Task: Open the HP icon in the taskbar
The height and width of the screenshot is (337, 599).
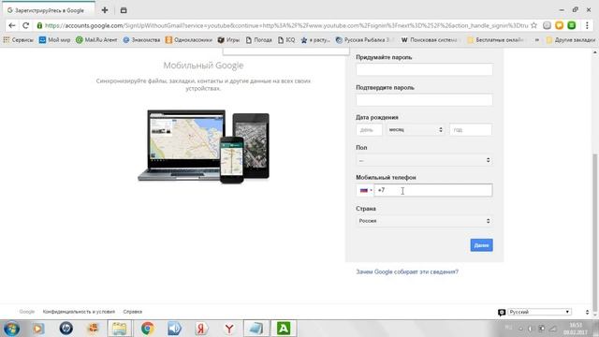Action: (x=66, y=329)
